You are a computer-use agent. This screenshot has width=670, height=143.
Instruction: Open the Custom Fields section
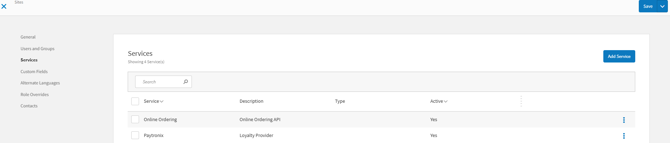[x=34, y=72]
